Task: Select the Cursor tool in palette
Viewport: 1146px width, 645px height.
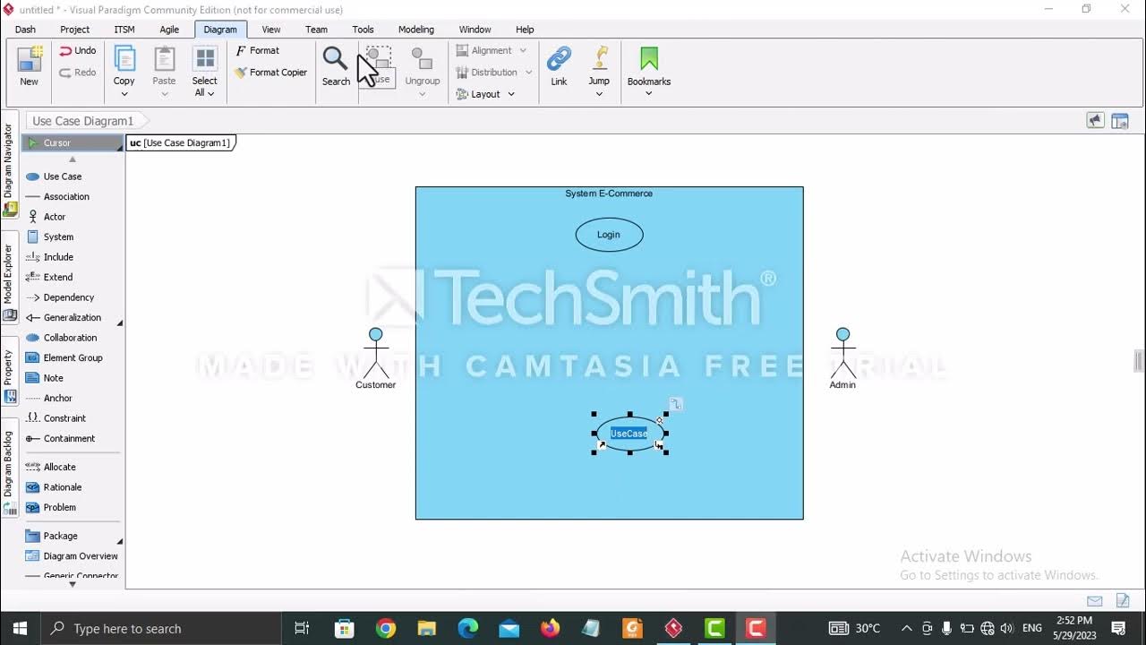Action: pos(73,142)
